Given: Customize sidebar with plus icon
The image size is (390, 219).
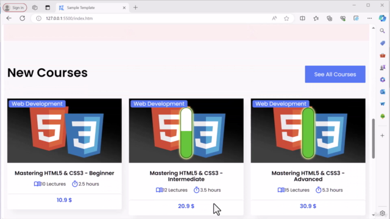Looking at the screenshot, I should click(x=383, y=136).
